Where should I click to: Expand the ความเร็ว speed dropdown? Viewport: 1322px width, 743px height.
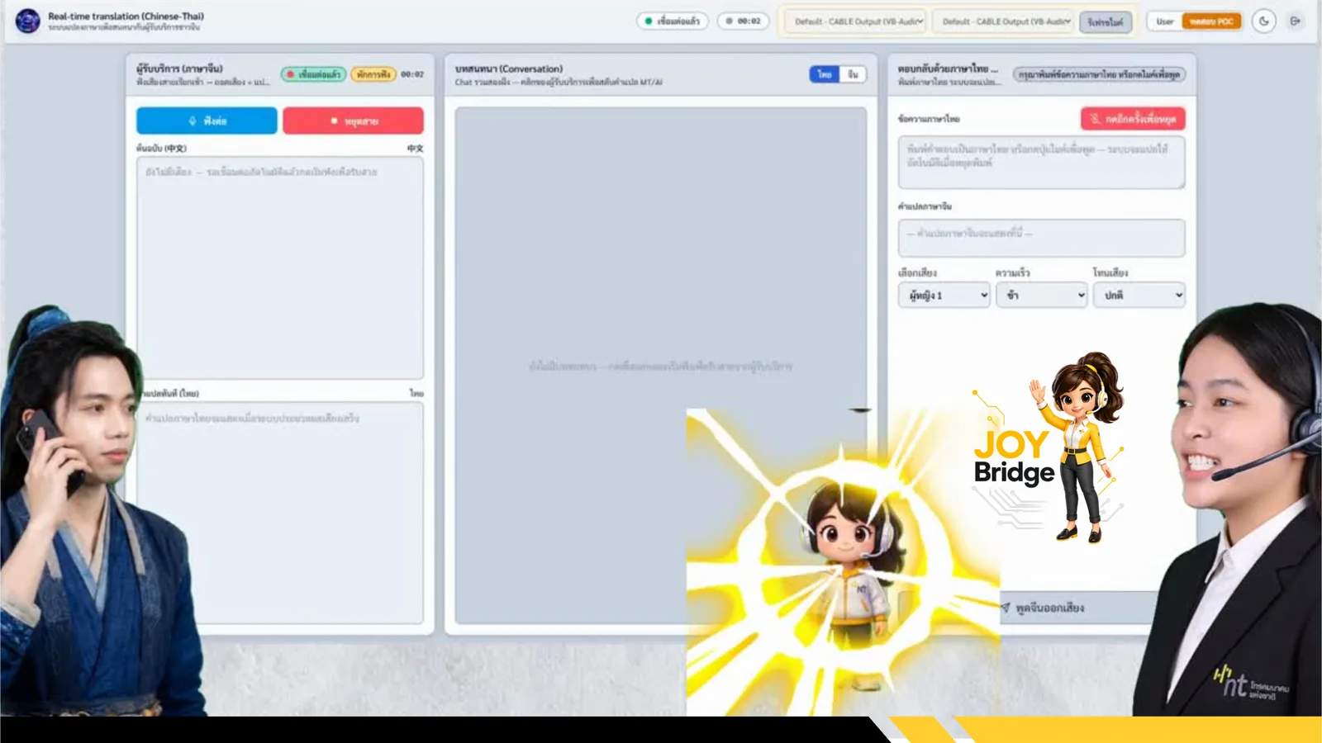[1041, 295]
